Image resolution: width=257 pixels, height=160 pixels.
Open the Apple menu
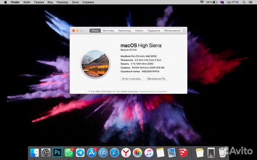[x=5, y=2]
